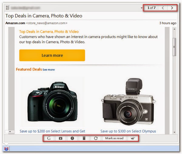Image resolution: width=182 pixels, height=154 pixels.
Task: Mark all emails as read
Action: [x=133, y=138]
